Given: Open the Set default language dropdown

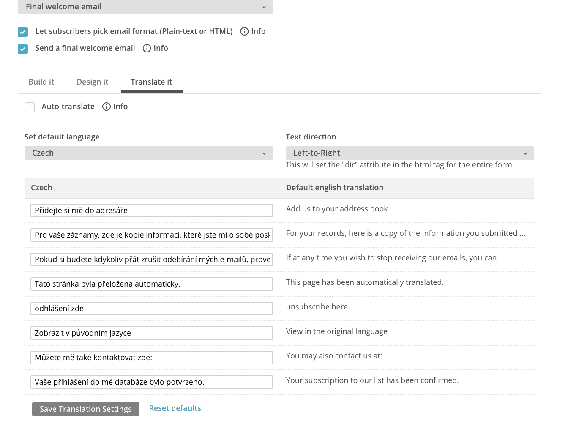Looking at the screenshot, I should (149, 153).
